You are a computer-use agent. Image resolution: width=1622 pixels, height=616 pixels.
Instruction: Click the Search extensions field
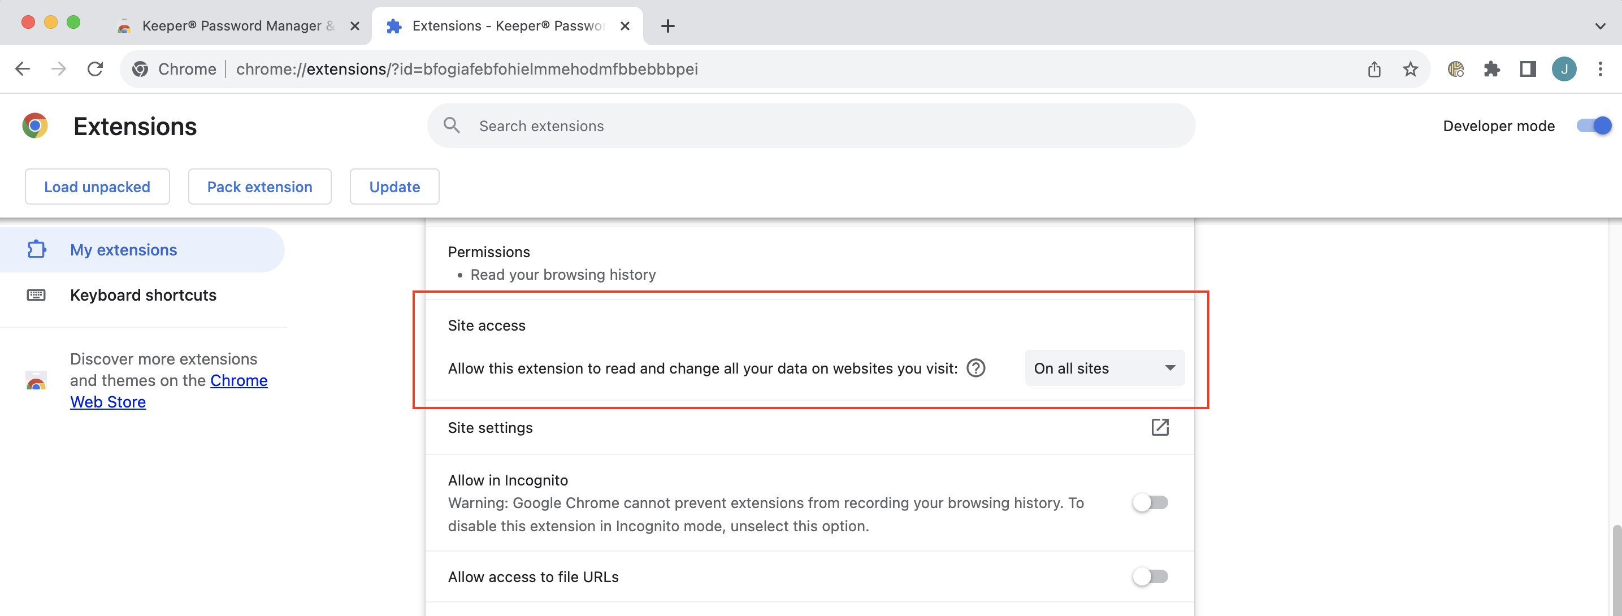[x=811, y=125]
